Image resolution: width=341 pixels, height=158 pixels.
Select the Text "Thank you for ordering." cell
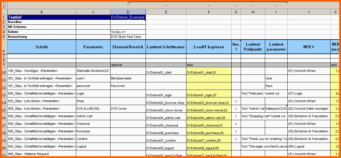coord(253,139)
